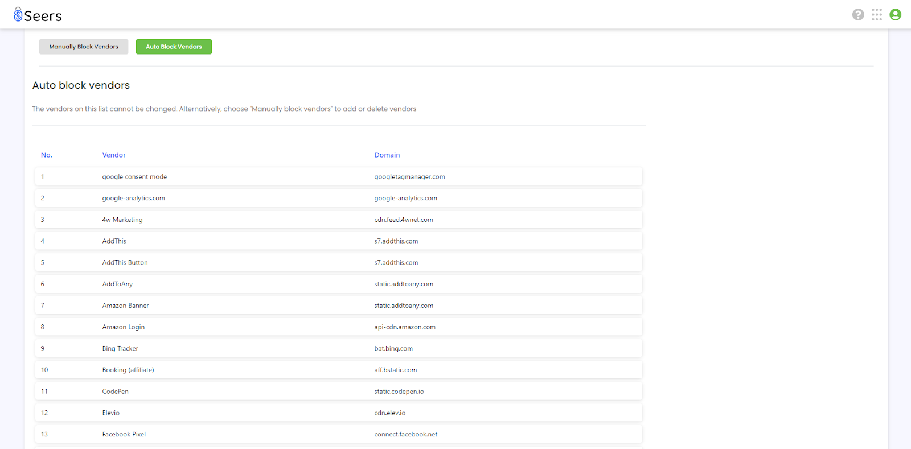Viewport: 911px width, 449px height.
Task: Select the Facebook Pixel vendor
Action: pos(124,435)
